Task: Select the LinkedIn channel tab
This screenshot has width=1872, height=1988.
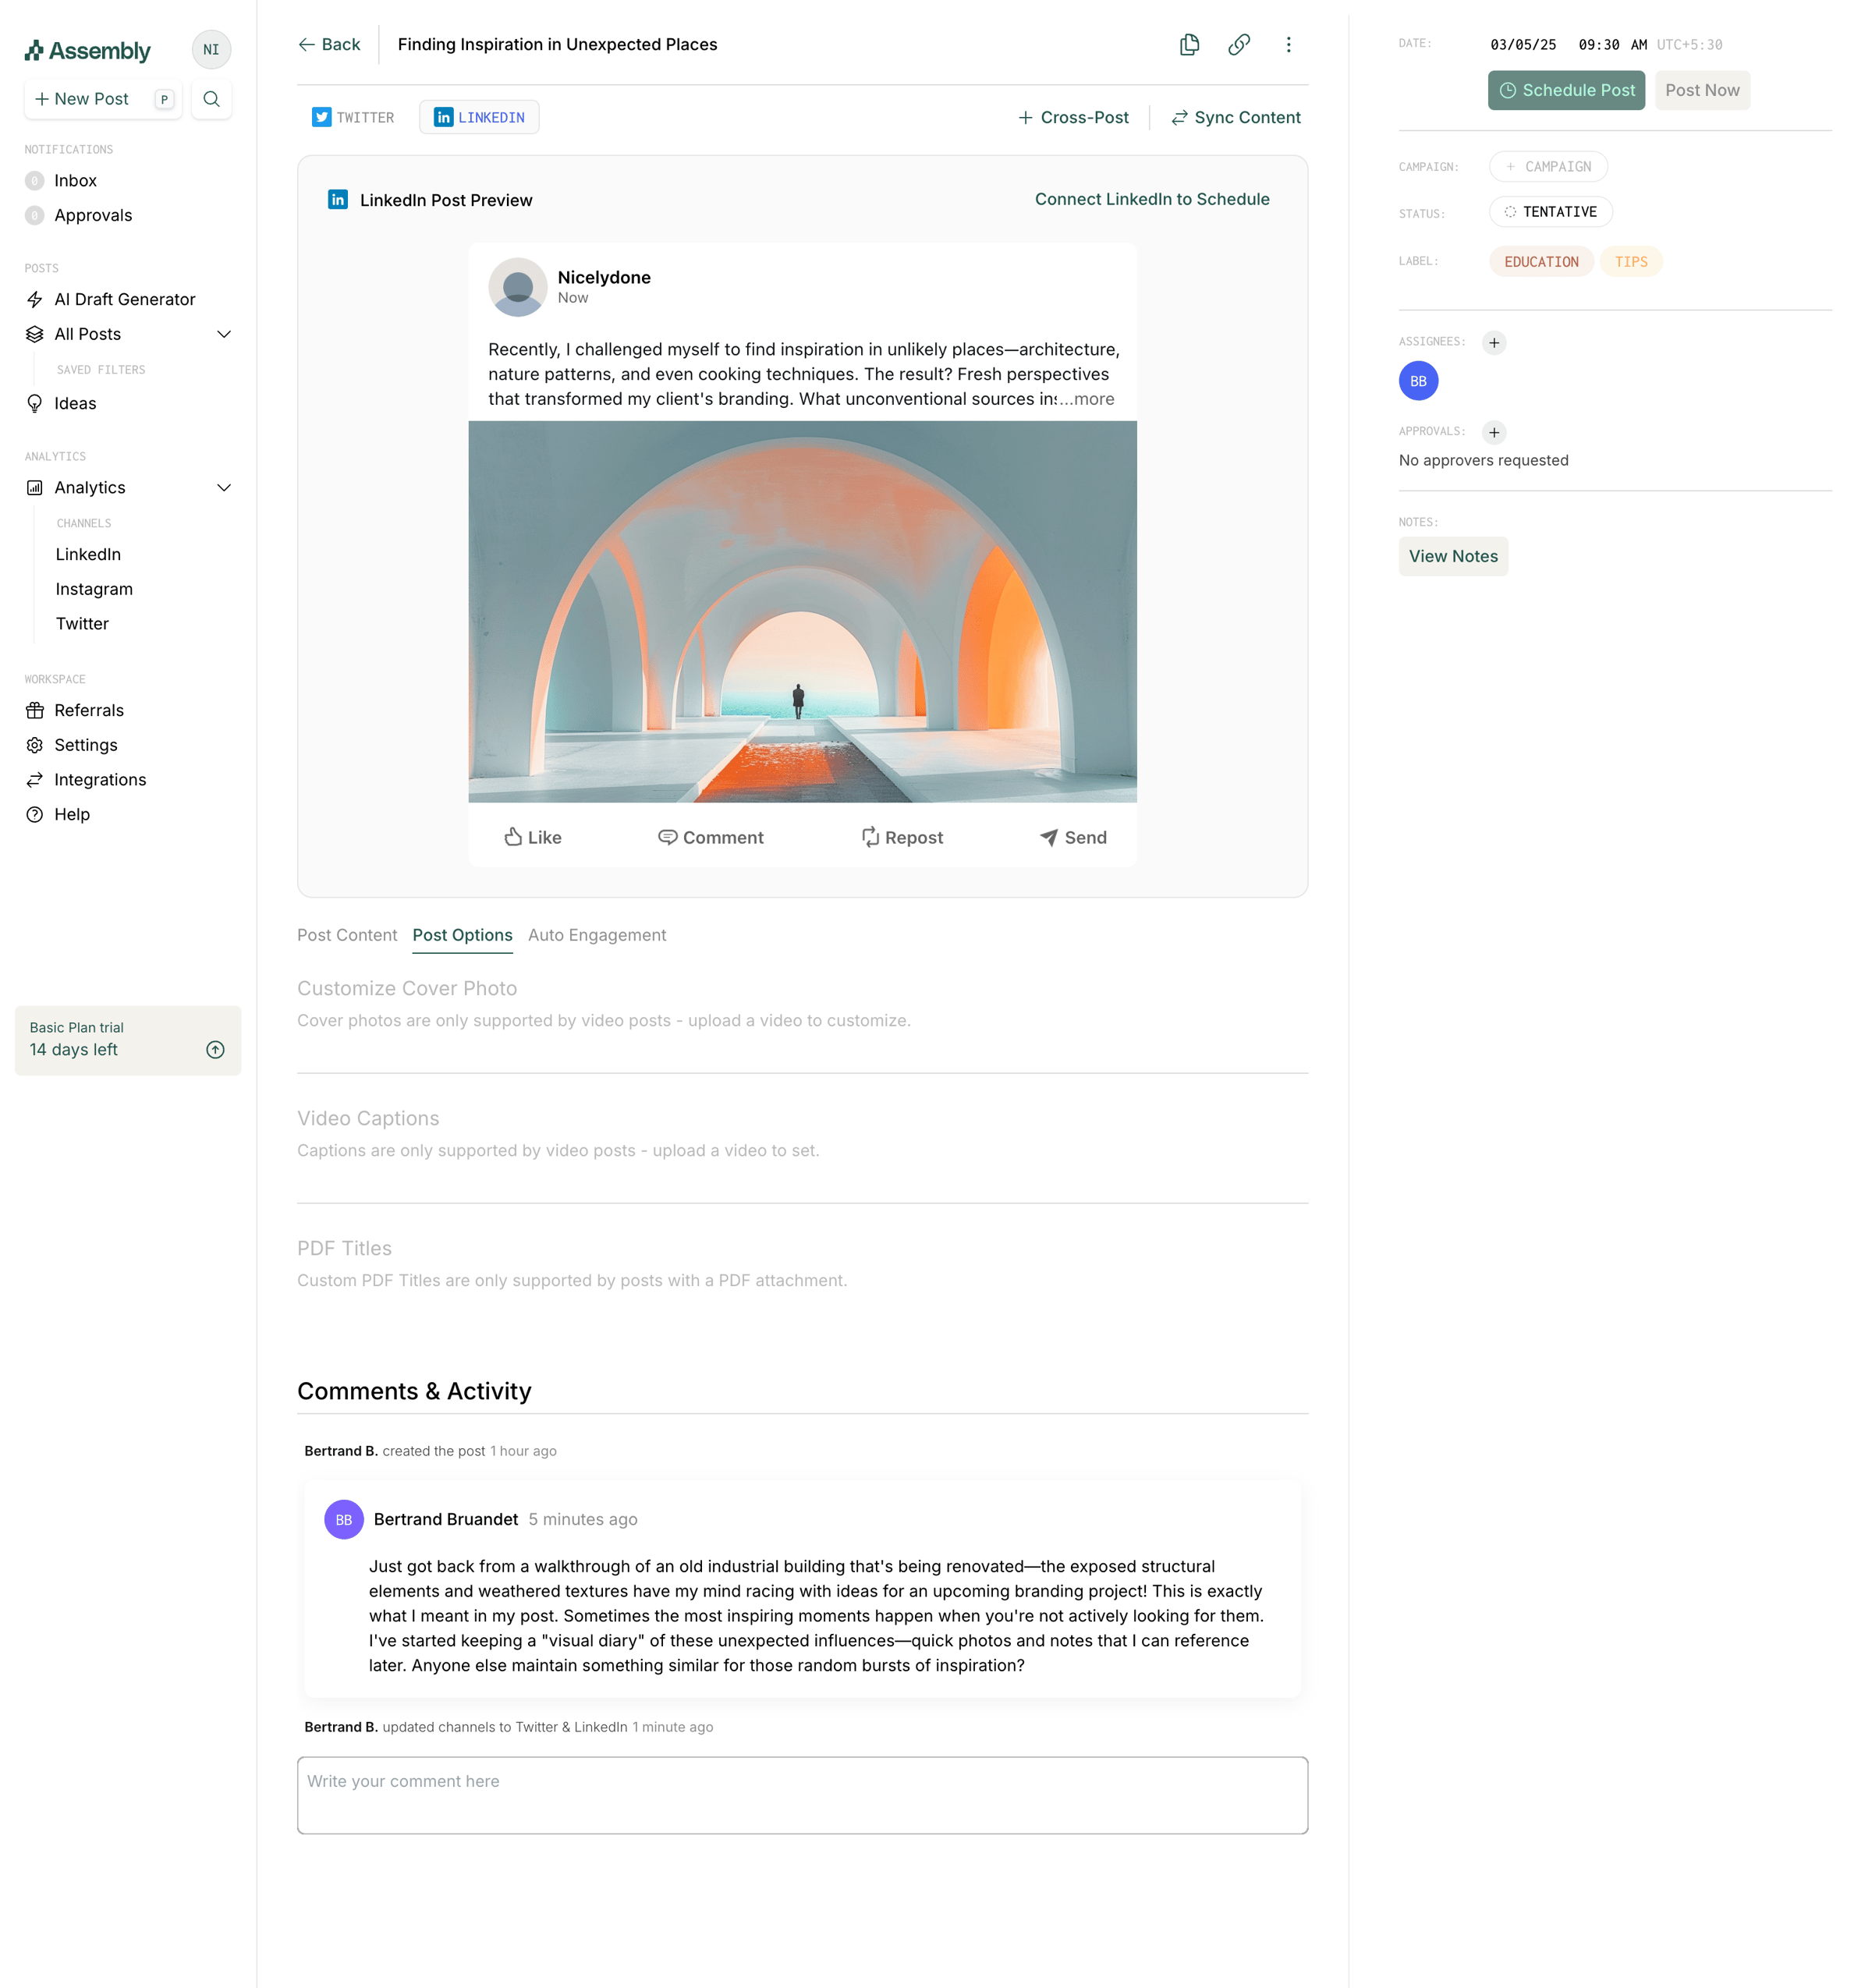Action: point(479,117)
